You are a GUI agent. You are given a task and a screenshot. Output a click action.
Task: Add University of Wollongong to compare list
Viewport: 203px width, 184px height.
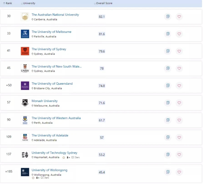pyautogui.click(x=168, y=172)
